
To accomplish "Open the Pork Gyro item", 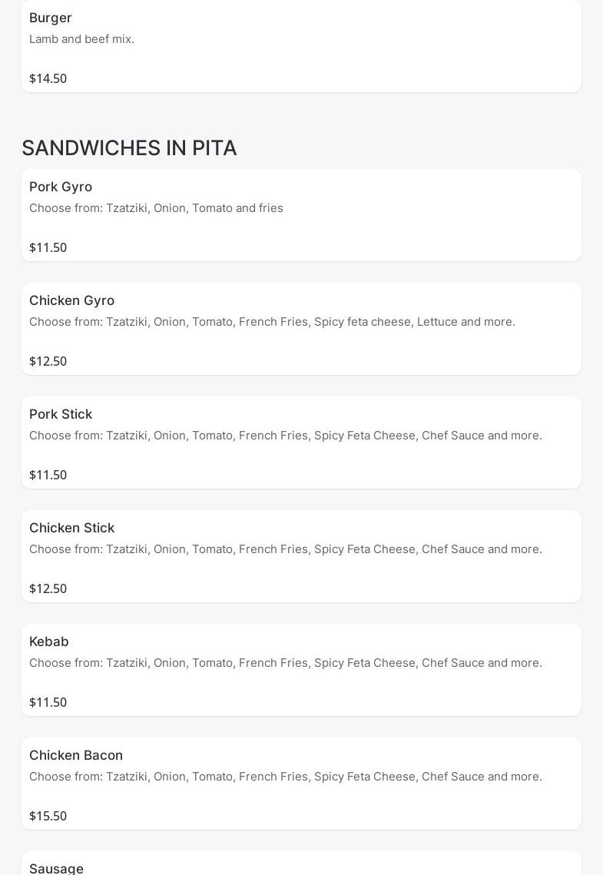I will point(61,187).
